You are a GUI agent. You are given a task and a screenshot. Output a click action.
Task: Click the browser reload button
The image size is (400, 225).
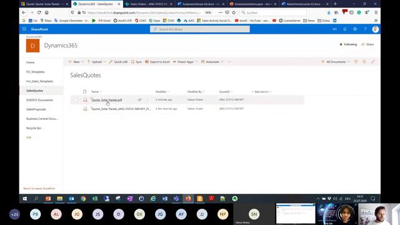click(x=39, y=12)
